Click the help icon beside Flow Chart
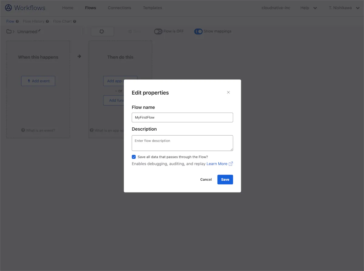The width and height of the screenshot is (364, 271). click(x=75, y=22)
